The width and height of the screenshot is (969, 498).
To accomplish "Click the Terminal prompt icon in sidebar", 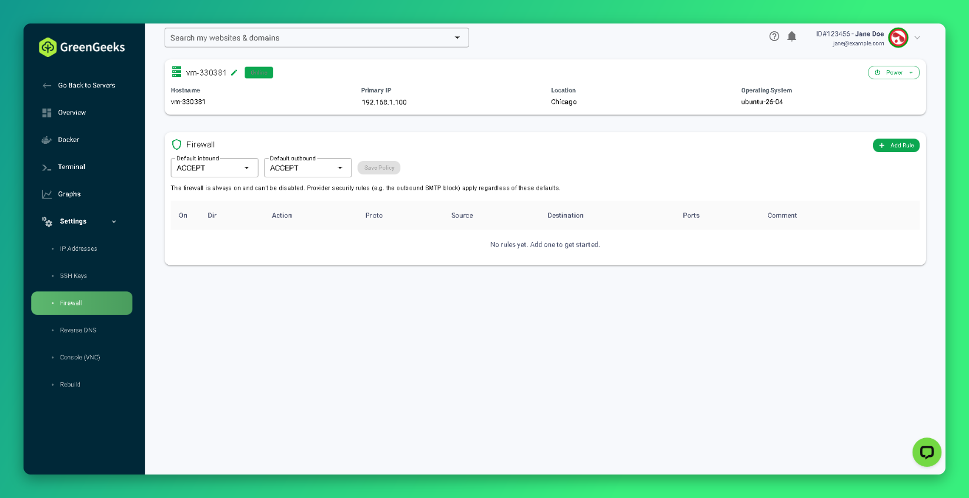I will coord(47,167).
